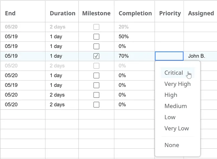Click the Duration column header

[x=62, y=13]
